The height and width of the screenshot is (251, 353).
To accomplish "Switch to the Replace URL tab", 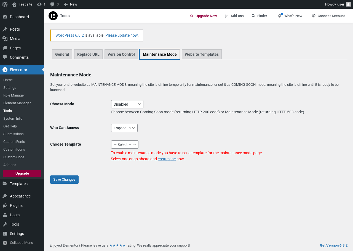I will pyautogui.click(x=88, y=54).
